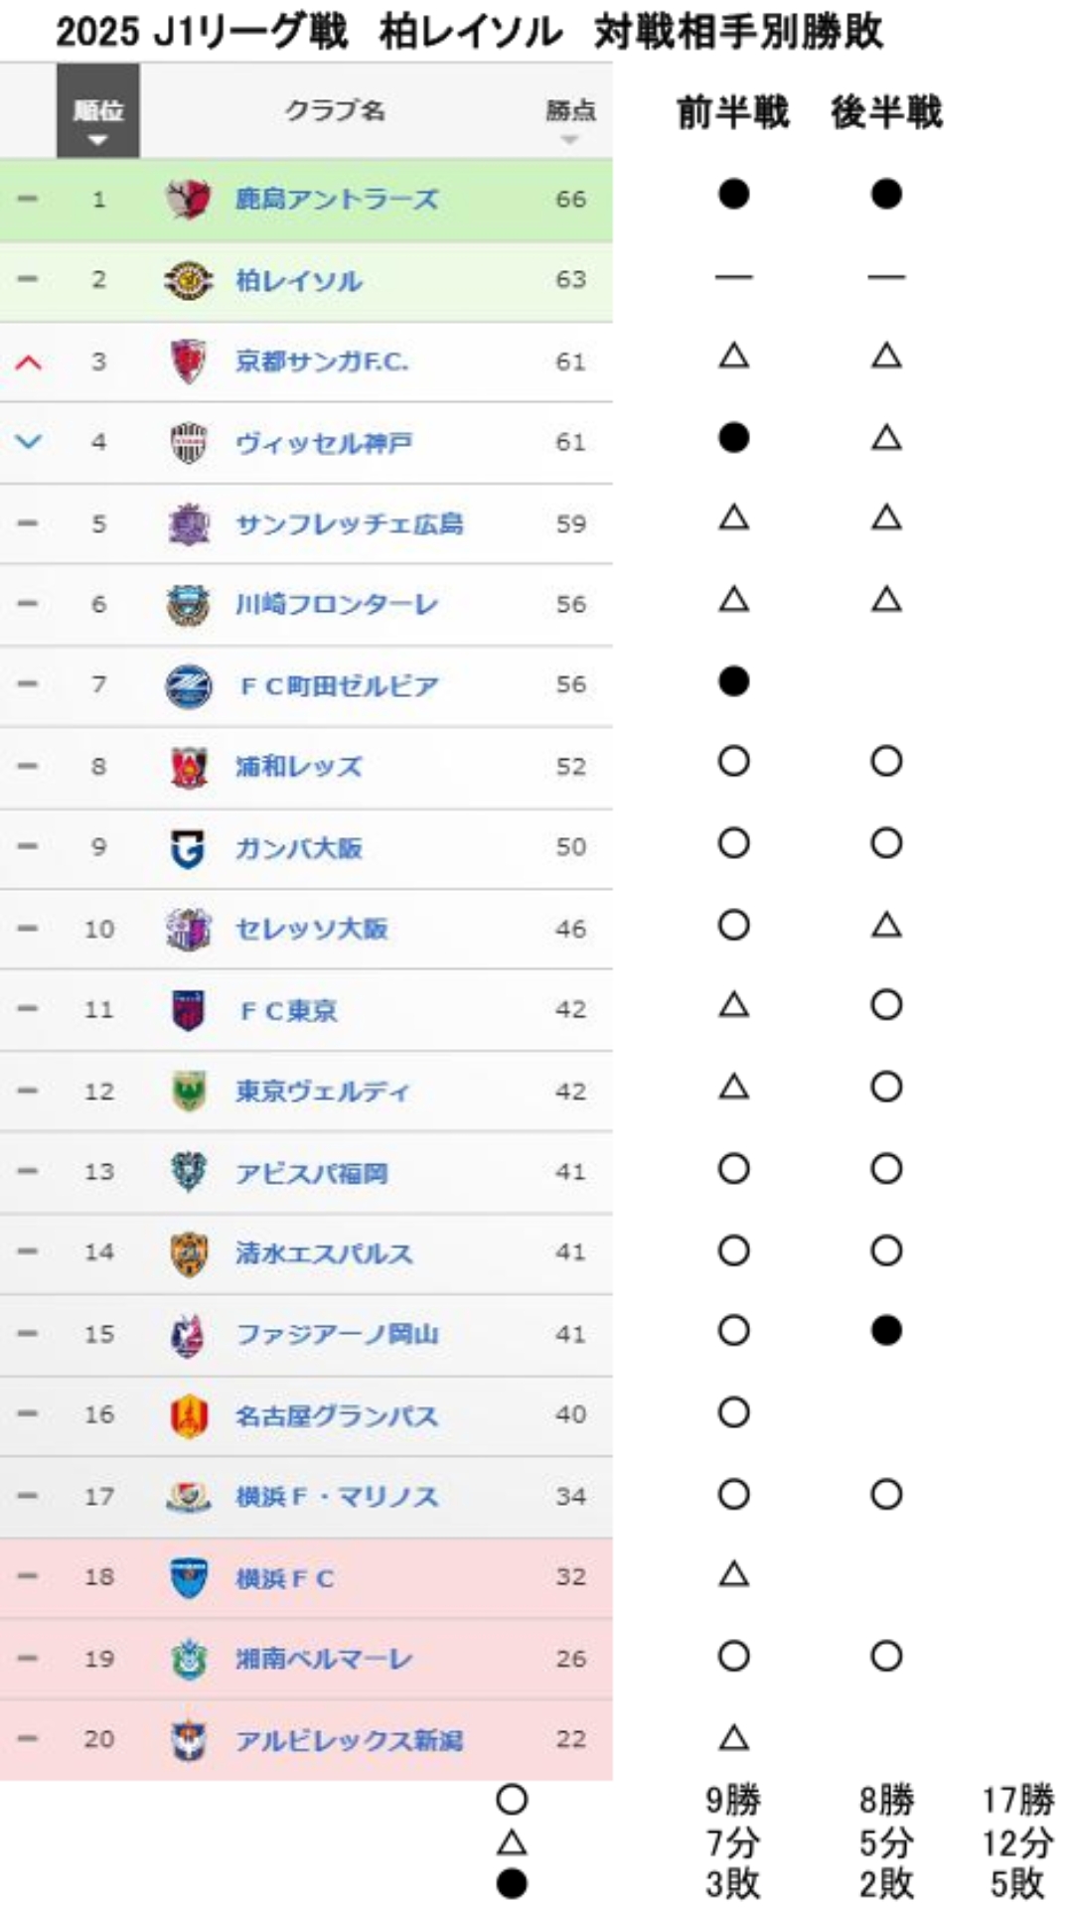Open the 鹿島アントラーズ club link
The image size is (1073, 1907).
click(336, 200)
